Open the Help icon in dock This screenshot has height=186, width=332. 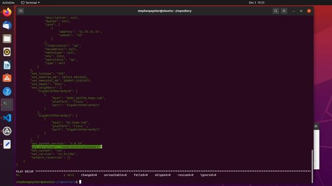coord(7,91)
